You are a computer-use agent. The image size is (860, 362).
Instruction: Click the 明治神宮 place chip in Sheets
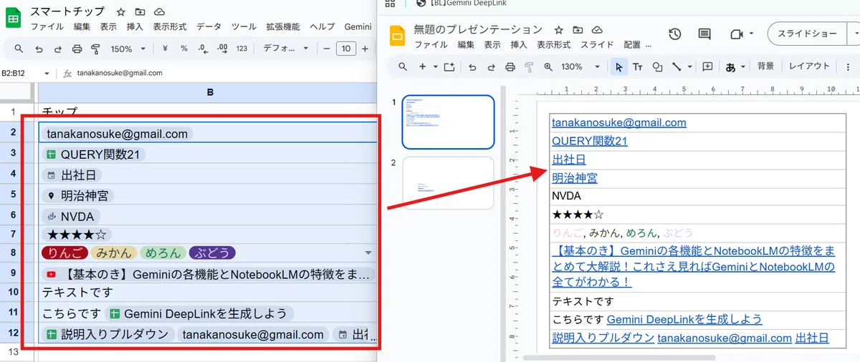click(x=79, y=195)
